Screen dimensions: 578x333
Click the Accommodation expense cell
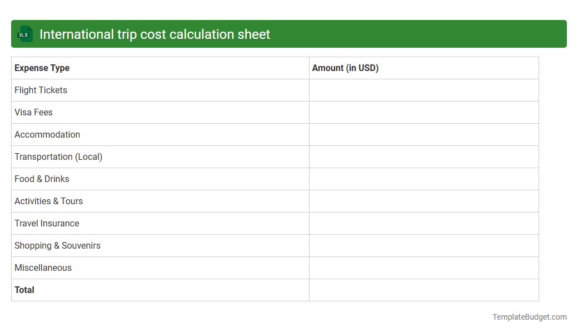tap(47, 134)
